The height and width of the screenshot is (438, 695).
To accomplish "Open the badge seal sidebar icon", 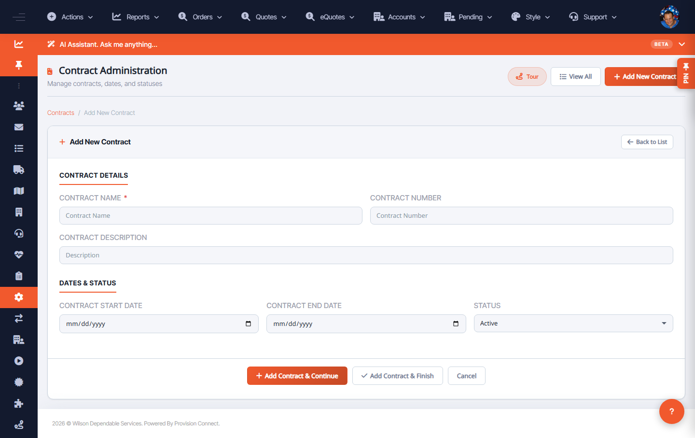I will click(x=19, y=382).
